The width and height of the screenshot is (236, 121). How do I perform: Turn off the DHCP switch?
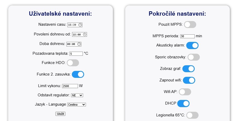pos(183,104)
